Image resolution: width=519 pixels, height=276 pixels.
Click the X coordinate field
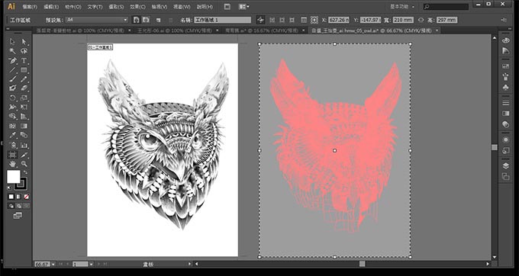(339, 20)
